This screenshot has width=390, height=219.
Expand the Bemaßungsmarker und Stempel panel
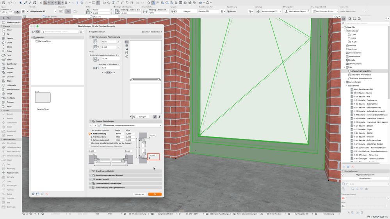(x=90, y=175)
